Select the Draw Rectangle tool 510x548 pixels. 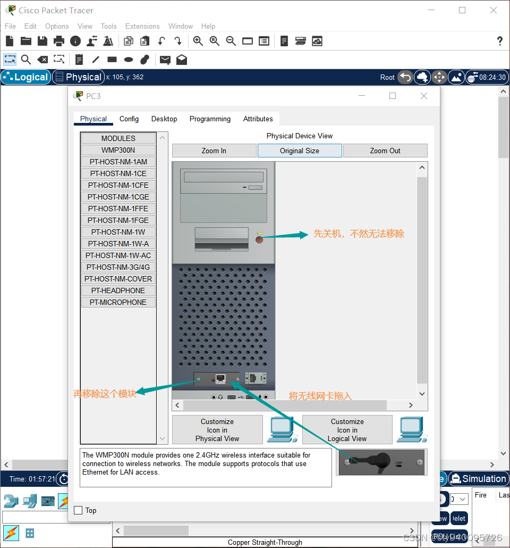pyautogui.click(x=112, y=60)
